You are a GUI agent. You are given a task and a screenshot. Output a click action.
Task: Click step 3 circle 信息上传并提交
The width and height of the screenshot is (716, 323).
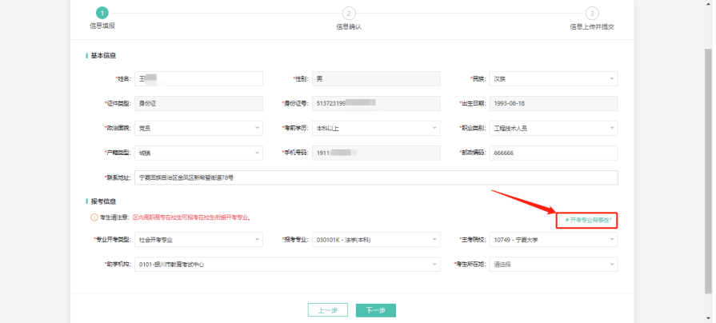click(x=591, y=13)
